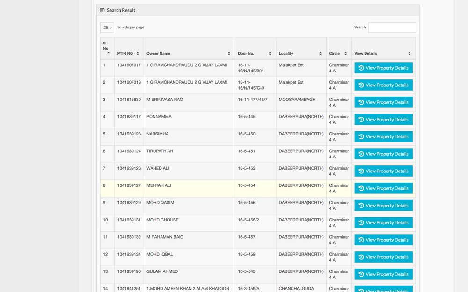Image resolution: width=468 pixels, height=292 pixels.
Task: View property details for PTIN 1041607017
Action: pyautogui.click(x=383, y=68)
